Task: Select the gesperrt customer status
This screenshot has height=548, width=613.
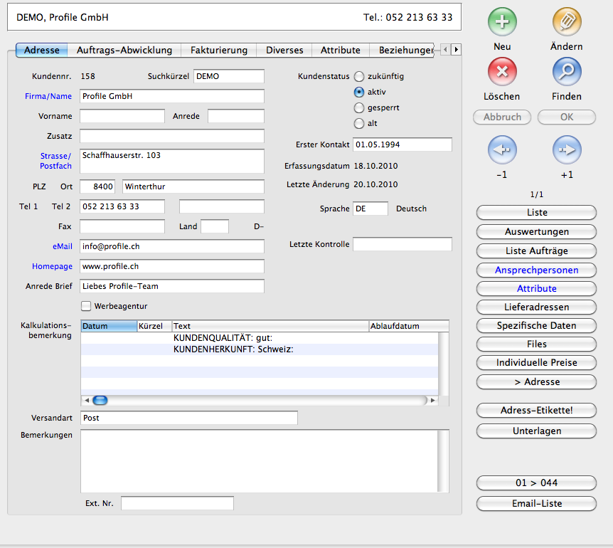Action: (359, 107)
